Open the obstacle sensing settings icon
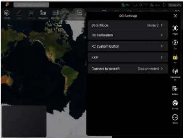This screenshot has width=183, height=138. [175, 44]
